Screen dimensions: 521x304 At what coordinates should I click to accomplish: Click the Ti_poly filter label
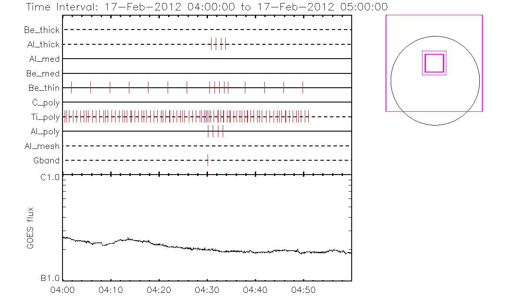click(x=45, y=117)
